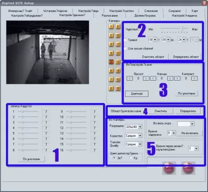Image resolution: width=208 pixels, height=192 pixels.
Task: Select camera 11 button
Action: click(x=118, y=44)
